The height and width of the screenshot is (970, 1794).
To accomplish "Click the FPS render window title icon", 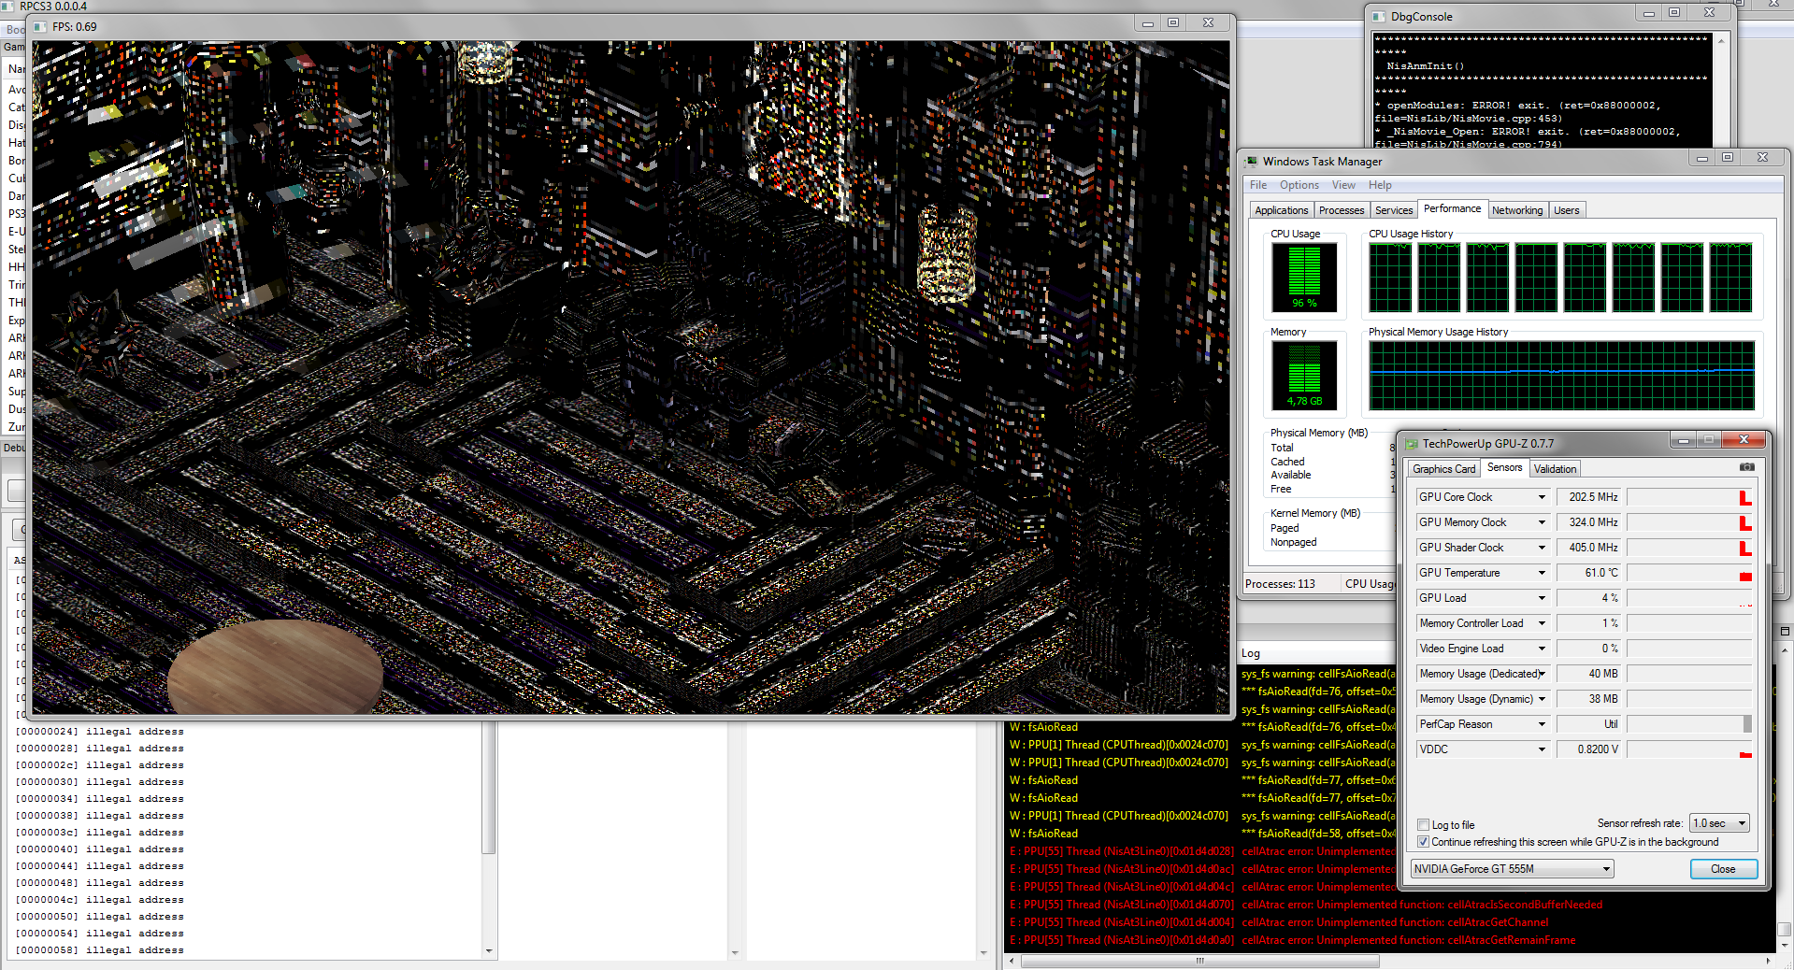I will (40, 27).
